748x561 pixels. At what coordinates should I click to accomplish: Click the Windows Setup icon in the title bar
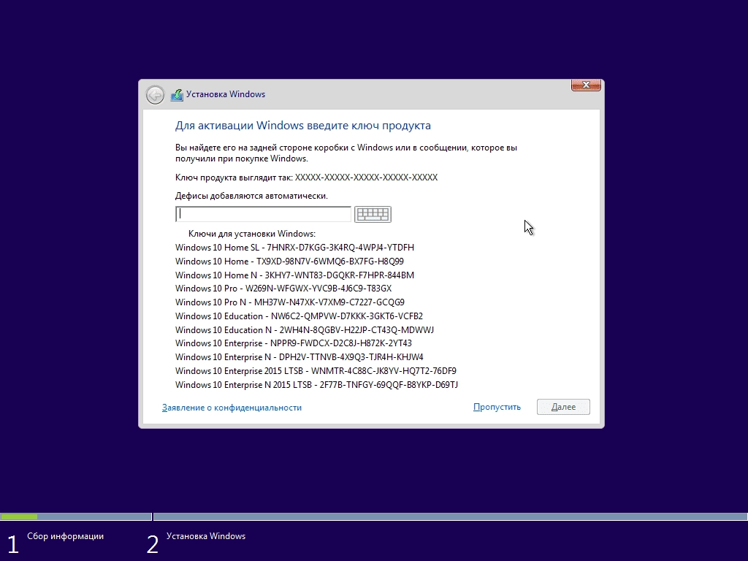click(x=177, y=95)
